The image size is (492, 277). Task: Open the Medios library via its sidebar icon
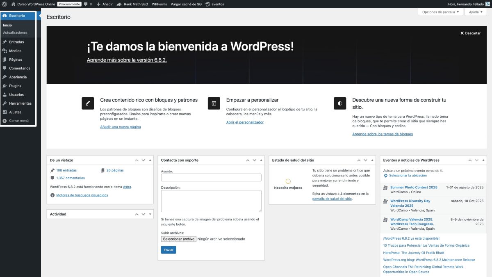tap(4, 50)
